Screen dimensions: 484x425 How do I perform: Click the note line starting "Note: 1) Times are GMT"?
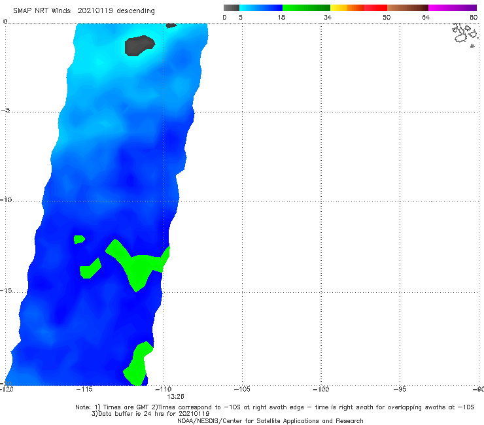(x=275, y=407)
